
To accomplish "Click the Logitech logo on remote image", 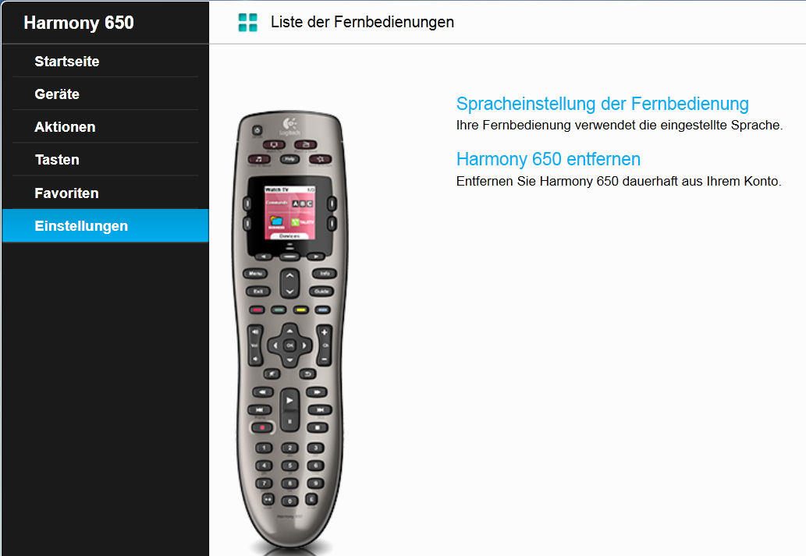I will pos(290,126).
